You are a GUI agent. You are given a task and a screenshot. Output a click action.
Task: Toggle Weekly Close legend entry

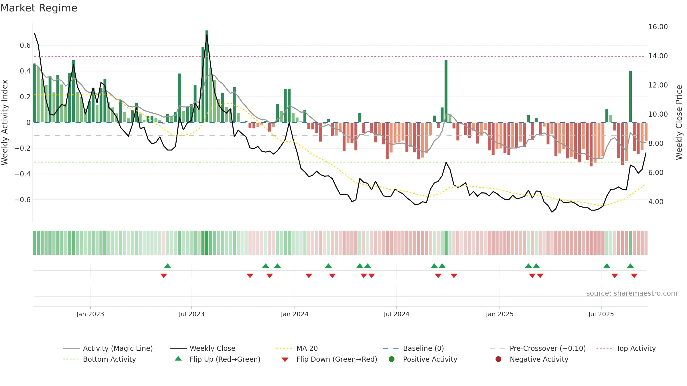[x=202, y=348]
